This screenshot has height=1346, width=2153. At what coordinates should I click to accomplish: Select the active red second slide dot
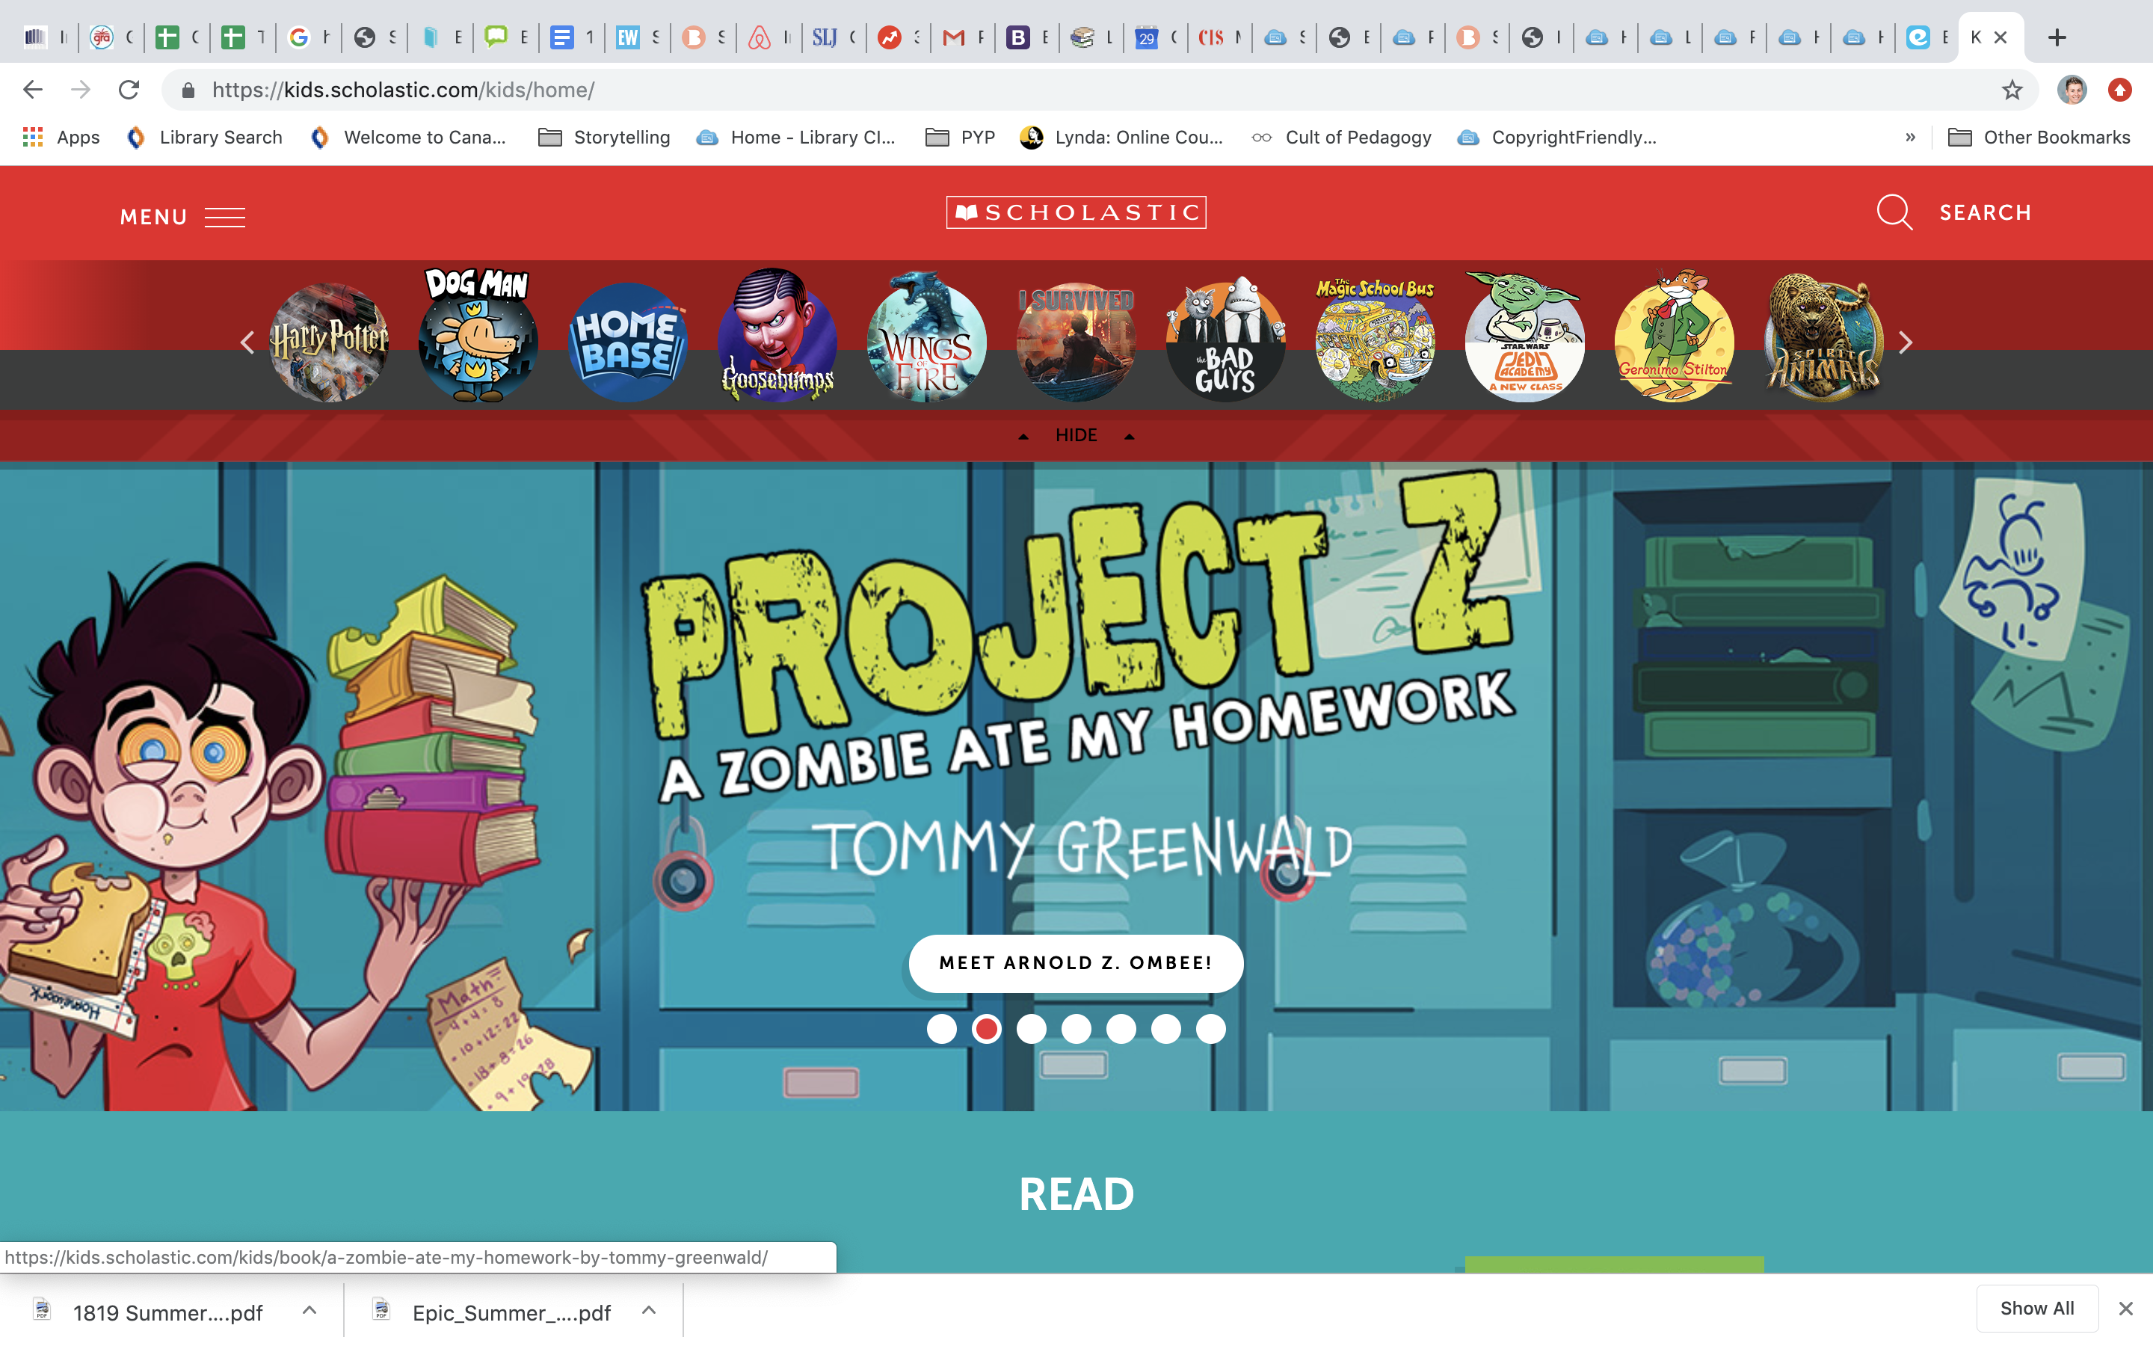[x=986, y=1029]
